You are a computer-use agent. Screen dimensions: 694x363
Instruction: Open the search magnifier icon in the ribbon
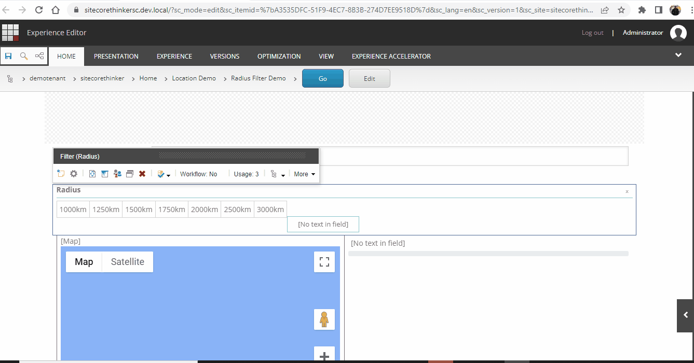click(x=24, y=56)
